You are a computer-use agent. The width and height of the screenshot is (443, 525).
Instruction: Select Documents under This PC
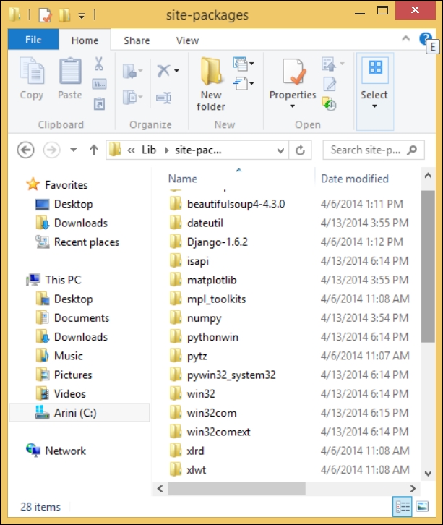click(x=82, y=317)
